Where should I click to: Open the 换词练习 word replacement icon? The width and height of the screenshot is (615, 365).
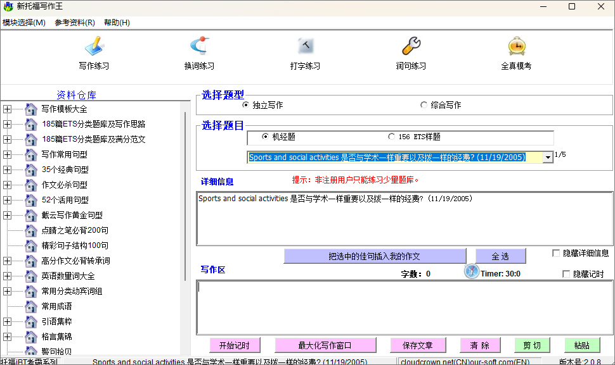tap(199, 46)
